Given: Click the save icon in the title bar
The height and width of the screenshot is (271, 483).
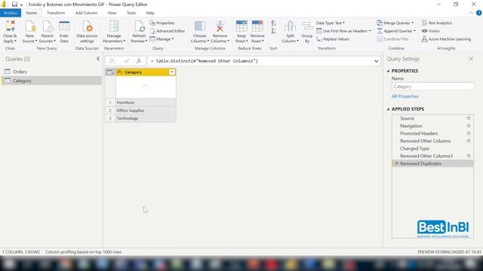Looking at the screenshot, I should click(14, 5).
